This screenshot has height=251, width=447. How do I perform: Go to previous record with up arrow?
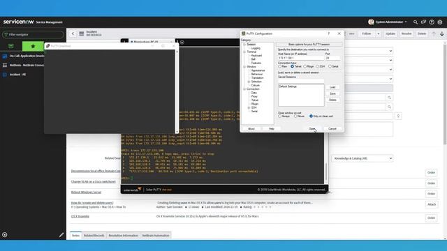point(434,34)
